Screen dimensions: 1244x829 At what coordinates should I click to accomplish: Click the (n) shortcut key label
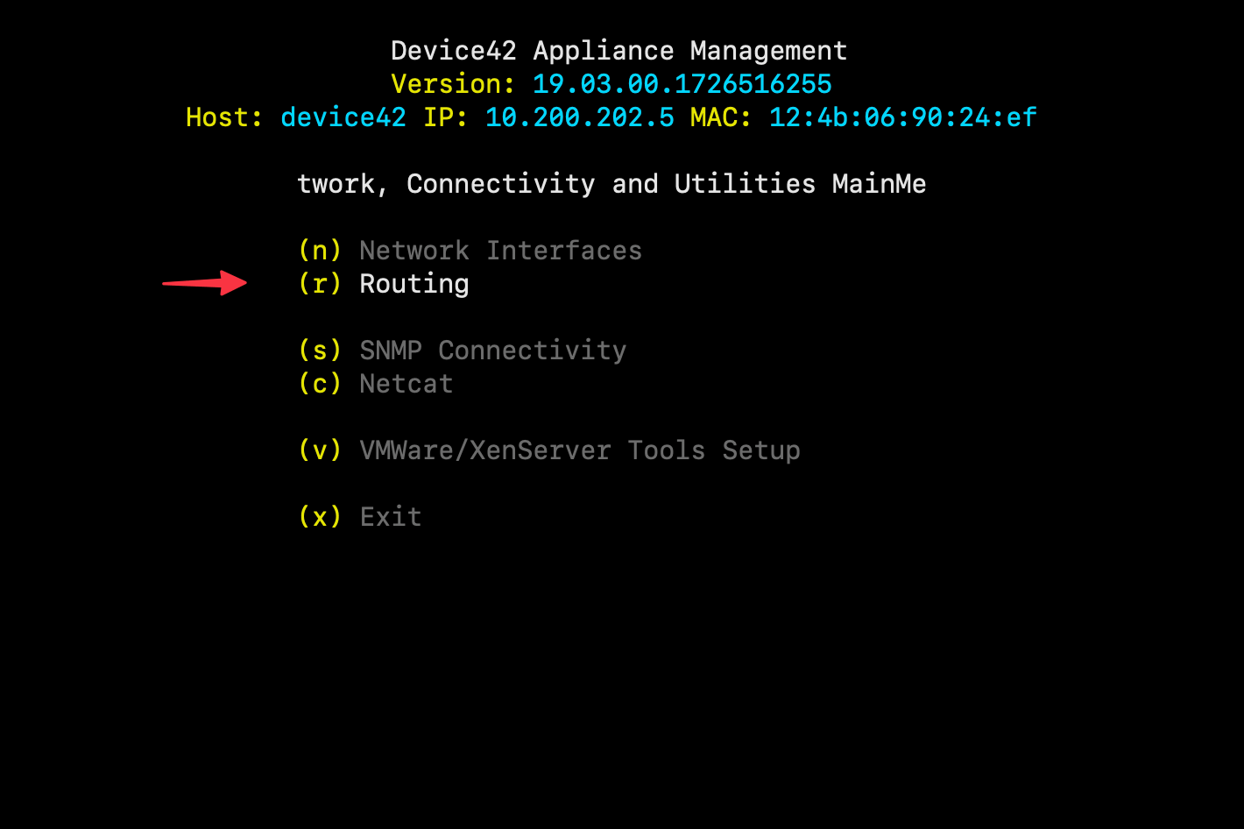tap(319, 250)
